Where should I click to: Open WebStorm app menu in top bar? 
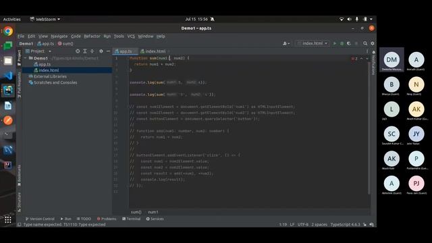click(45, 20)
